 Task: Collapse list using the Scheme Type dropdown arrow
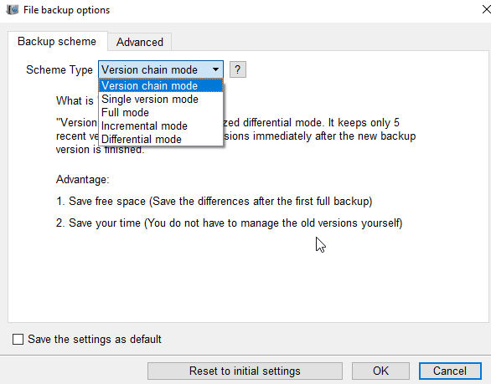click(x=215, y=69)
